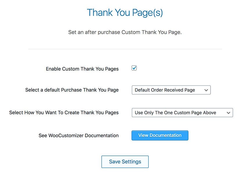Click the chevron arrow on default page dropdown
Screen dimensions: 244x177
point(206,90)
